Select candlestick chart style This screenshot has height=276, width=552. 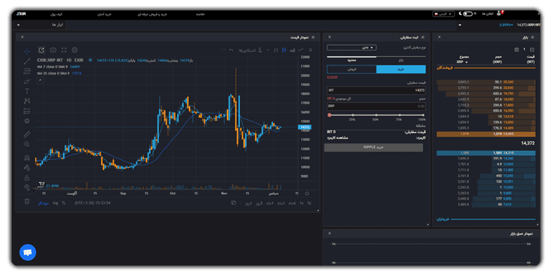click(284, 50)
